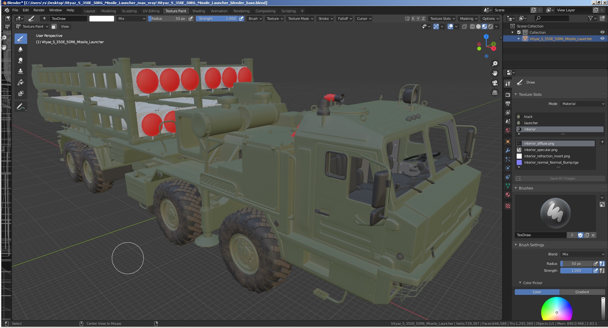Viewport: 608px width, 328px height.
Task: Switch to Shading workspace tab
Action: pos(198,11)
